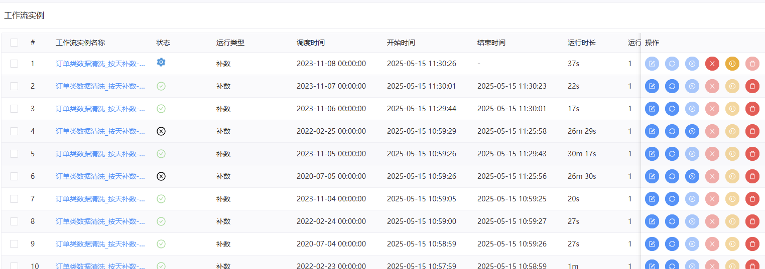
Task: Click the rerun icon for instance row 5
Action: click(x=672, y=154)
